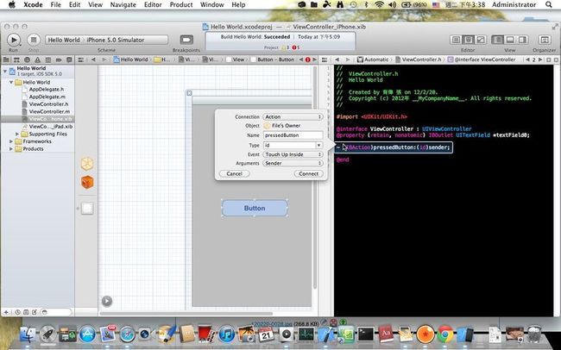Click @interface ViewController in jump bar
Image resolution: width=561 pixels, height=350 pixels.
point(482,59)
